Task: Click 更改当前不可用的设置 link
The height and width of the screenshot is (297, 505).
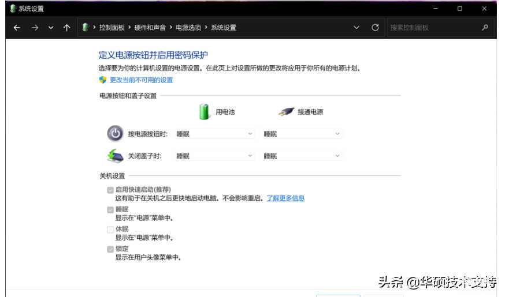Action: coord(141,80)
